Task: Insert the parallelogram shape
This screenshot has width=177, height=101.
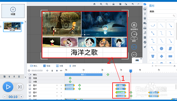Action: 170,49
